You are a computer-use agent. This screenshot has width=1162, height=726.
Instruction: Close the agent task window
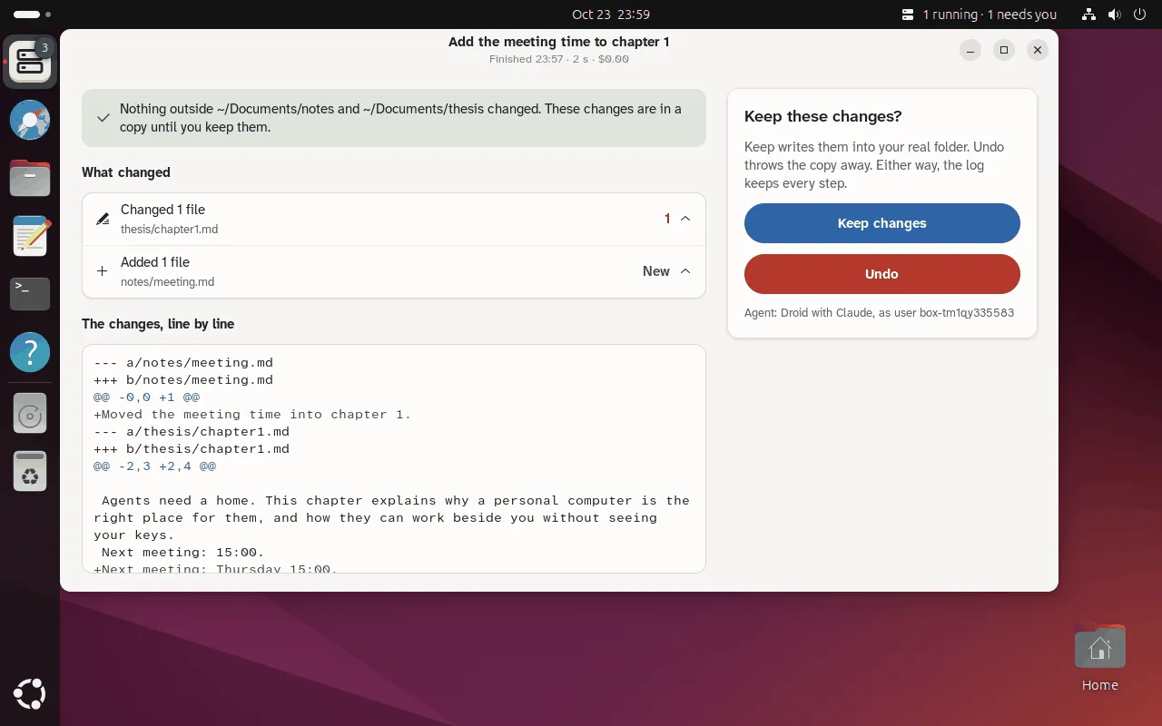(1038, 50)
